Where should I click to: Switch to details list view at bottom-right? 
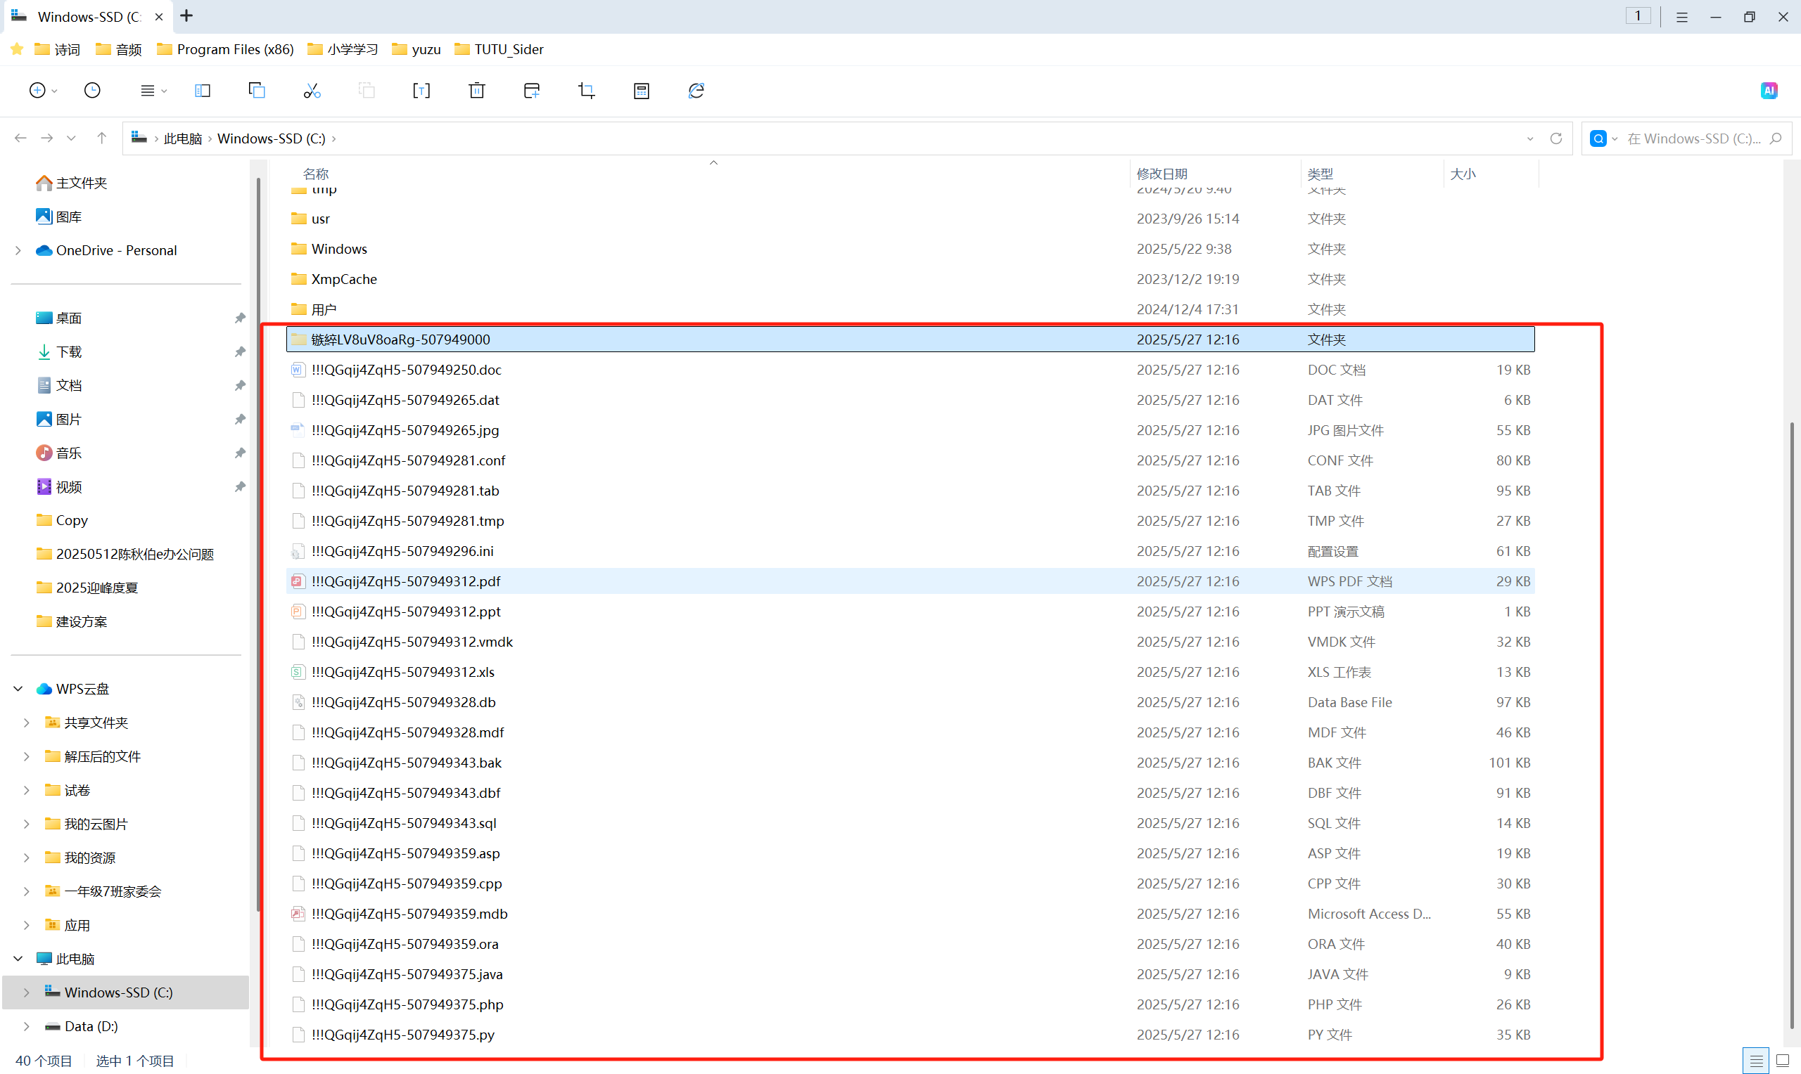click(1755, 1061)
